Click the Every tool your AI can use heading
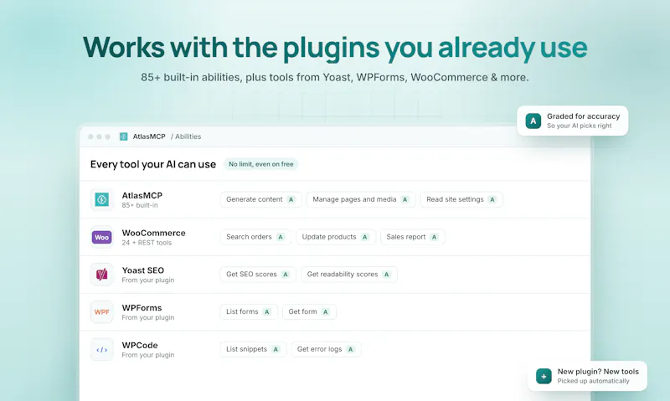This screenshot has width=670, height=401. (x=153, y=164)
